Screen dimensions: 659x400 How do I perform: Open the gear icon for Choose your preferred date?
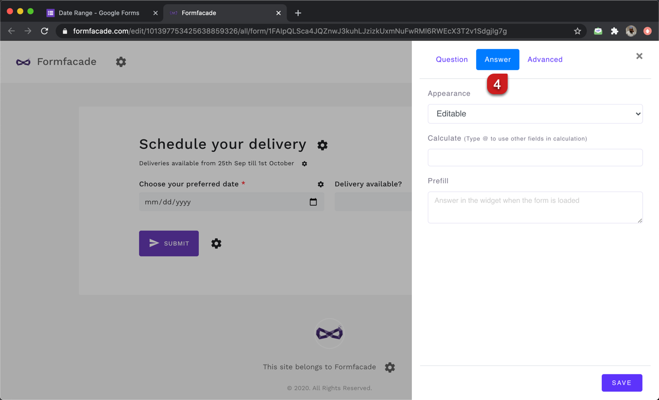[x=321, y=184]
